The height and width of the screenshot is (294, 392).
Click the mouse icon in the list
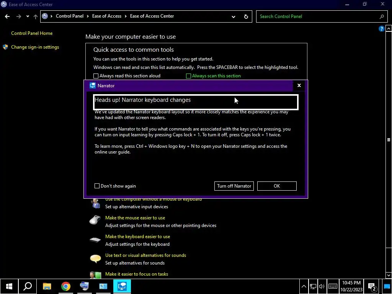pyautogui.click(x=95, y=220)
